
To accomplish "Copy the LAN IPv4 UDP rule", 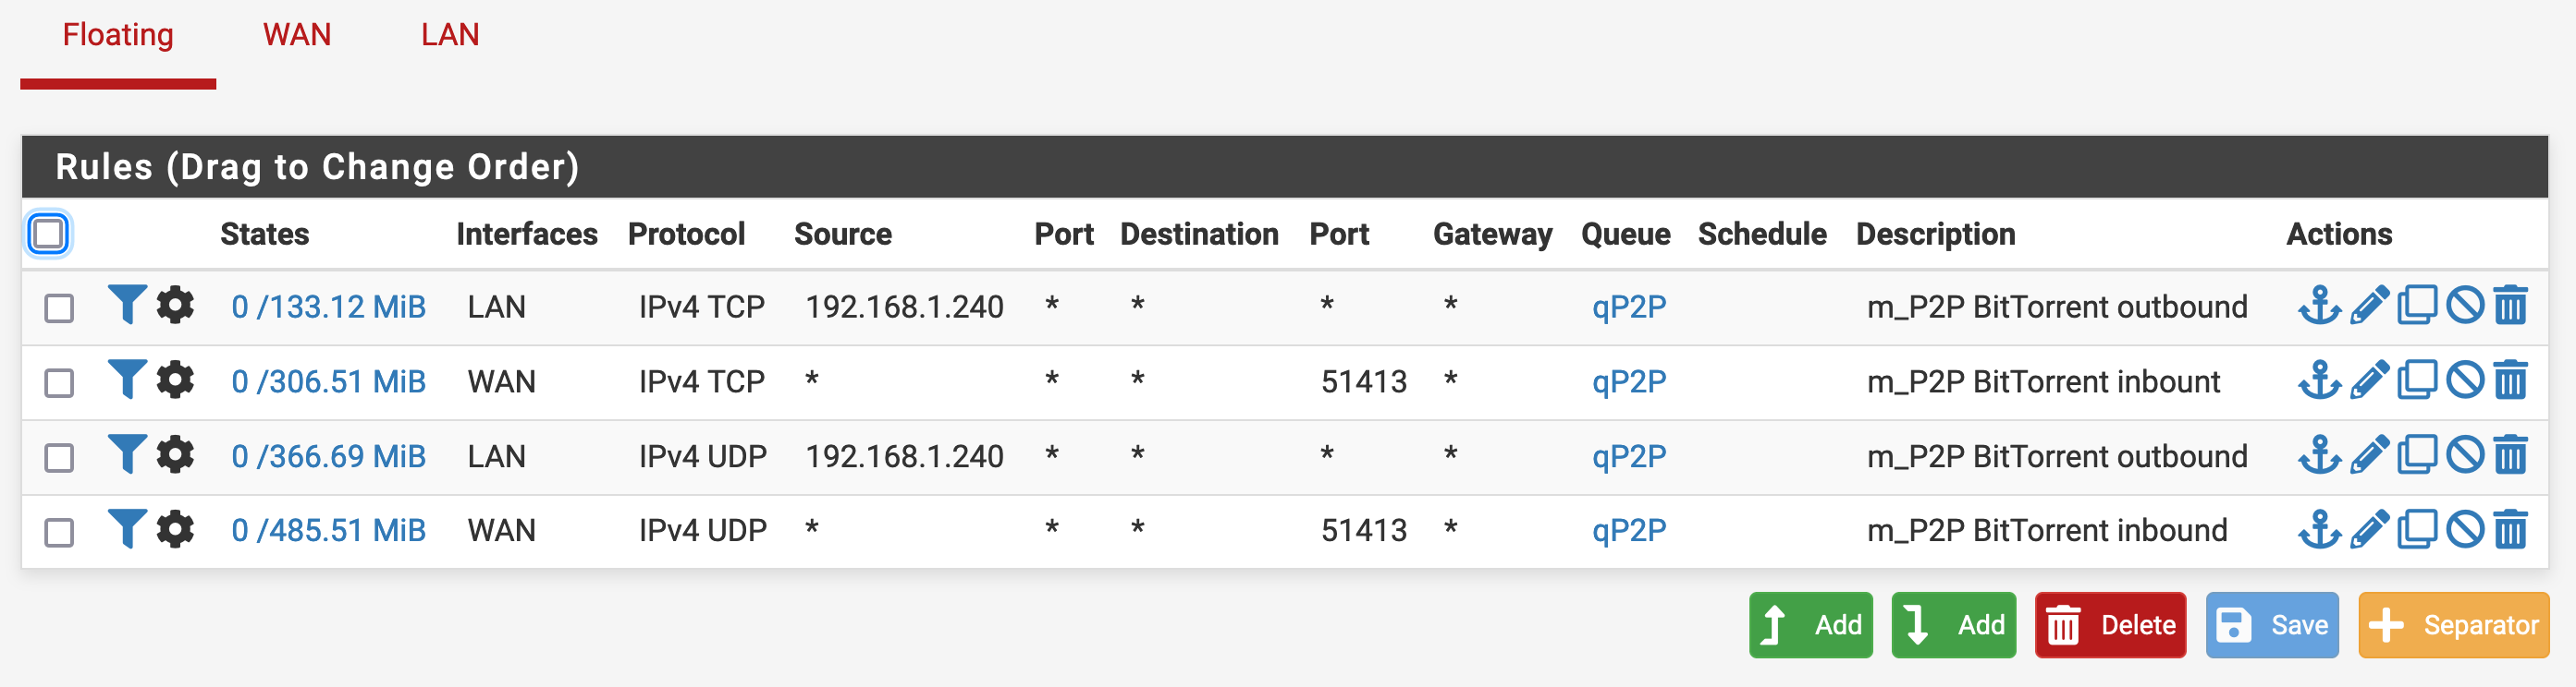I will (x=2417, y=455).
